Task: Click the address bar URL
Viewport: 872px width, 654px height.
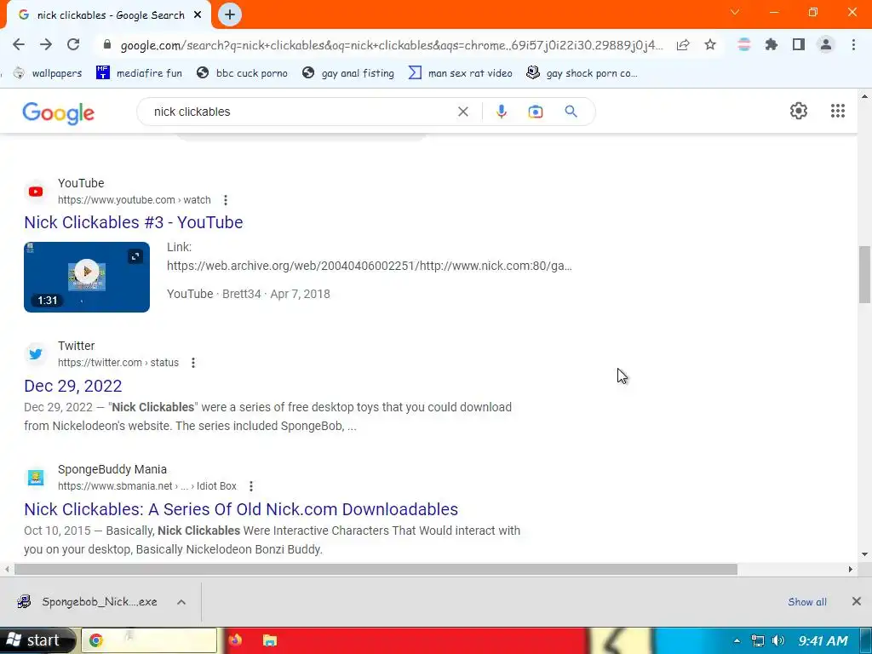Action: 391,45
